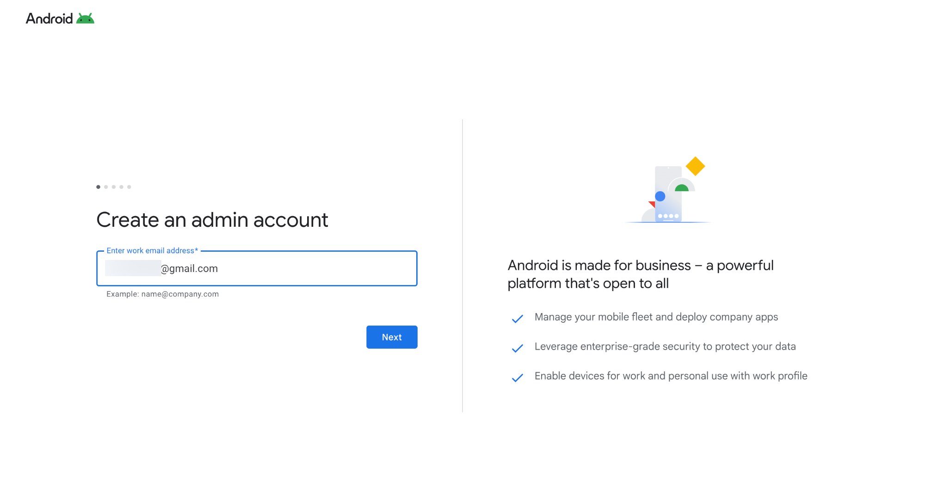
Task: Click the Android wordmark logo
Action: [49, 18]
